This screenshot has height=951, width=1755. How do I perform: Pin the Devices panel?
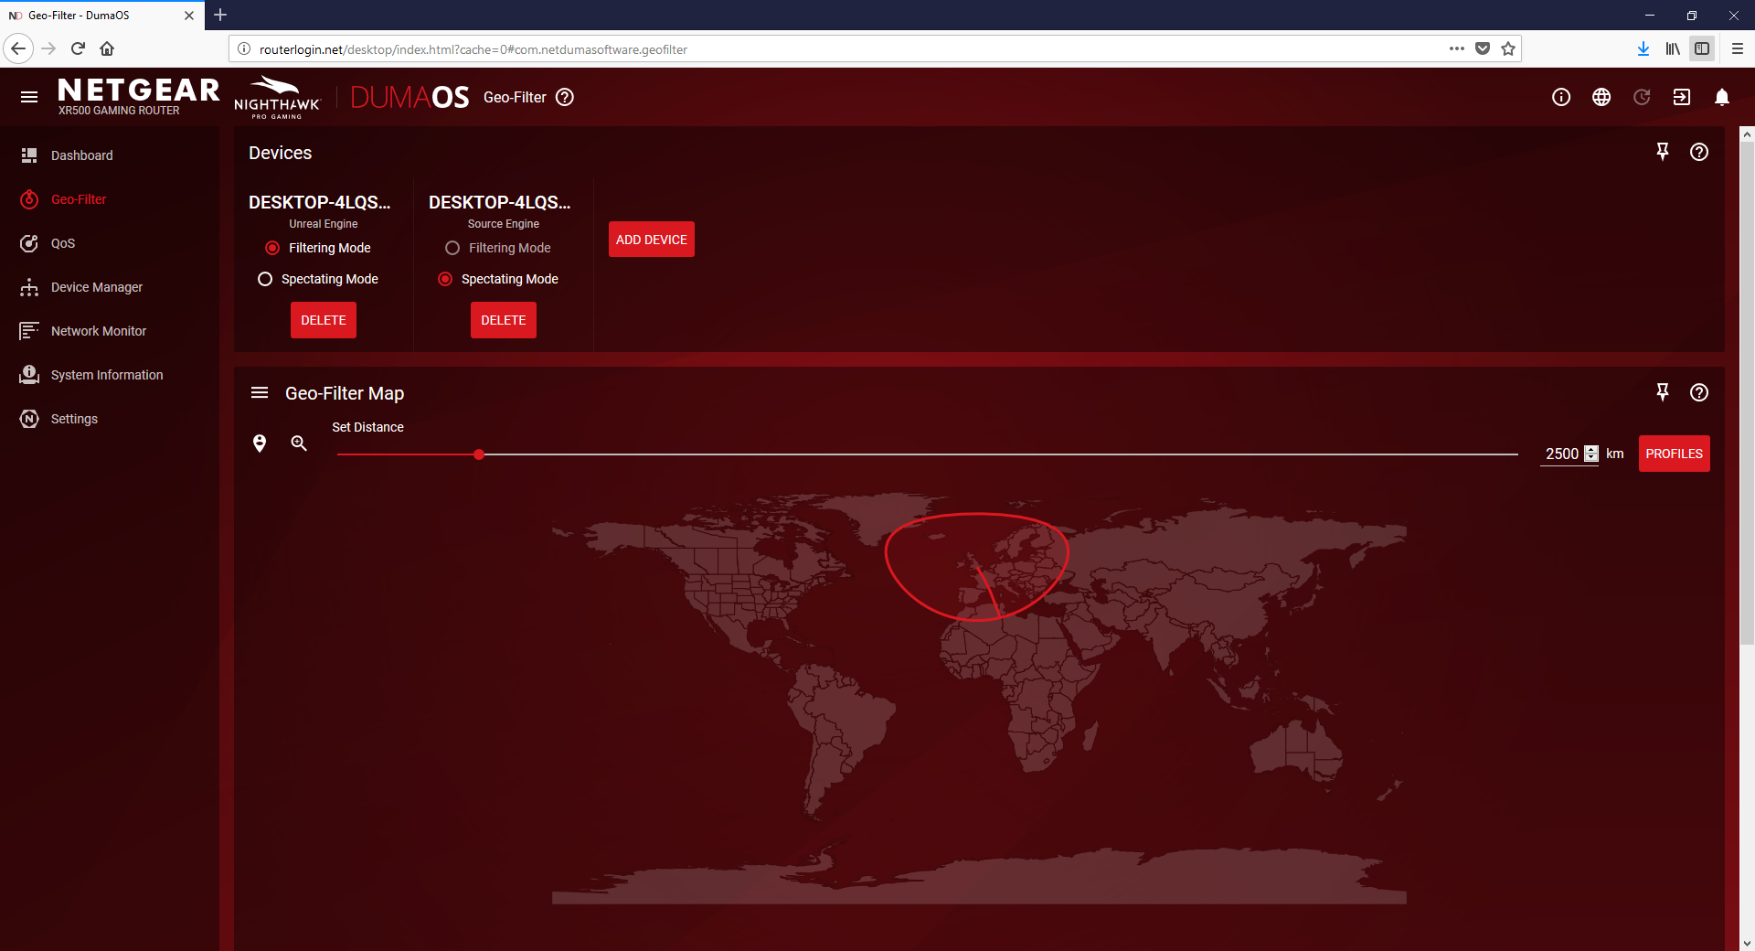point(1663,152)
